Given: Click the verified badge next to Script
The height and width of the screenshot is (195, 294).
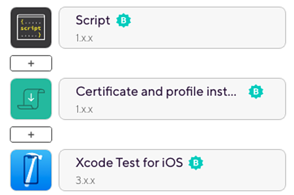Looking at the screenshot, I should click(123, 20).
